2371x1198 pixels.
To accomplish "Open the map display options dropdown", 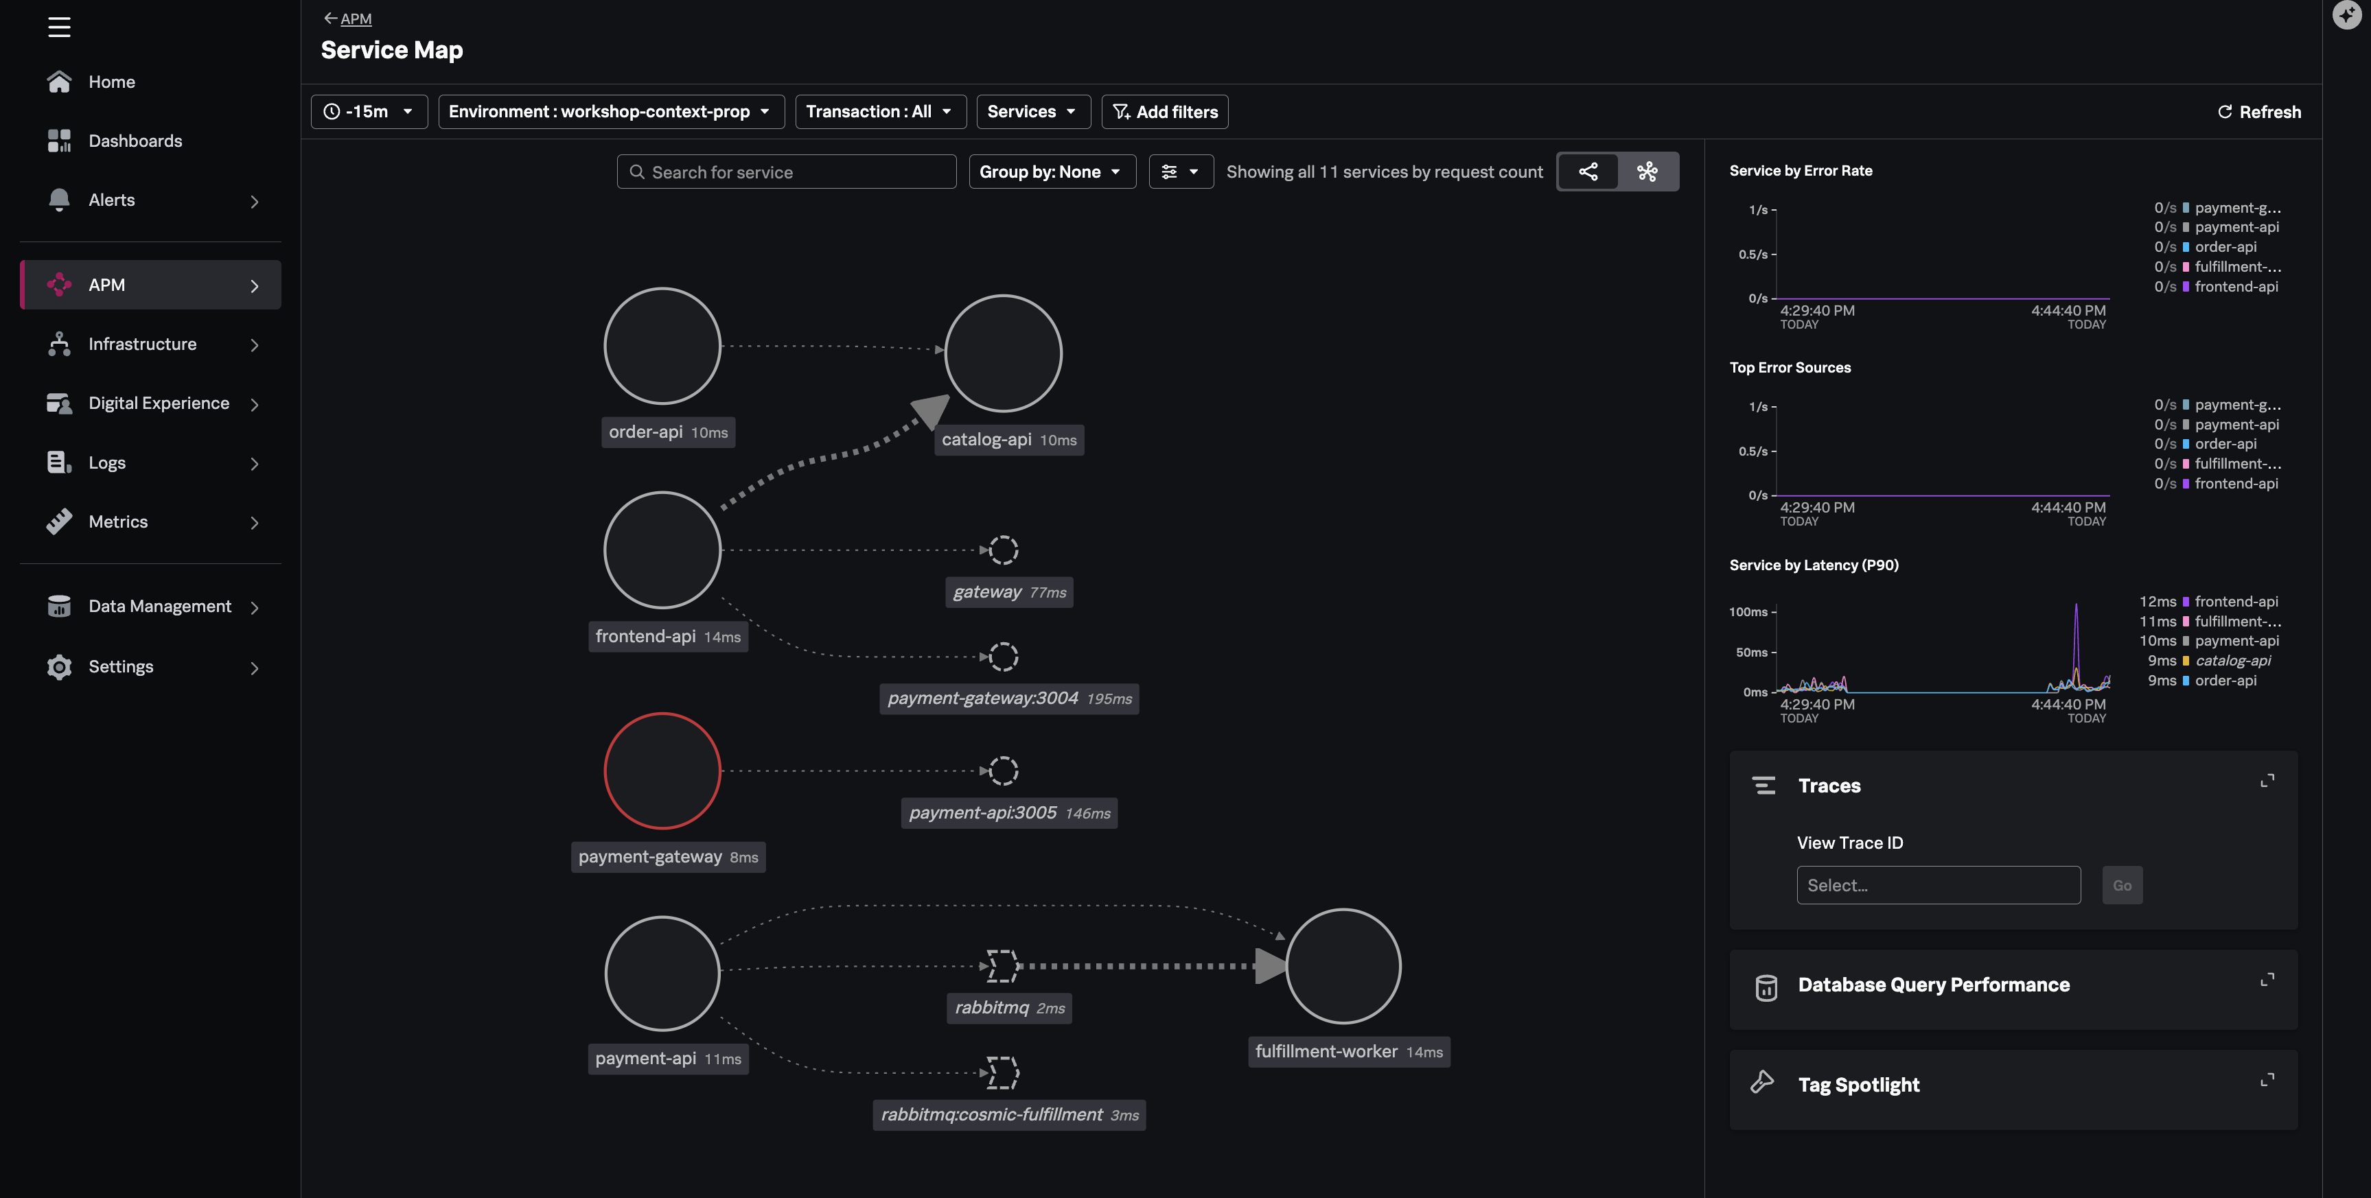I will (x=1181, y=171).
